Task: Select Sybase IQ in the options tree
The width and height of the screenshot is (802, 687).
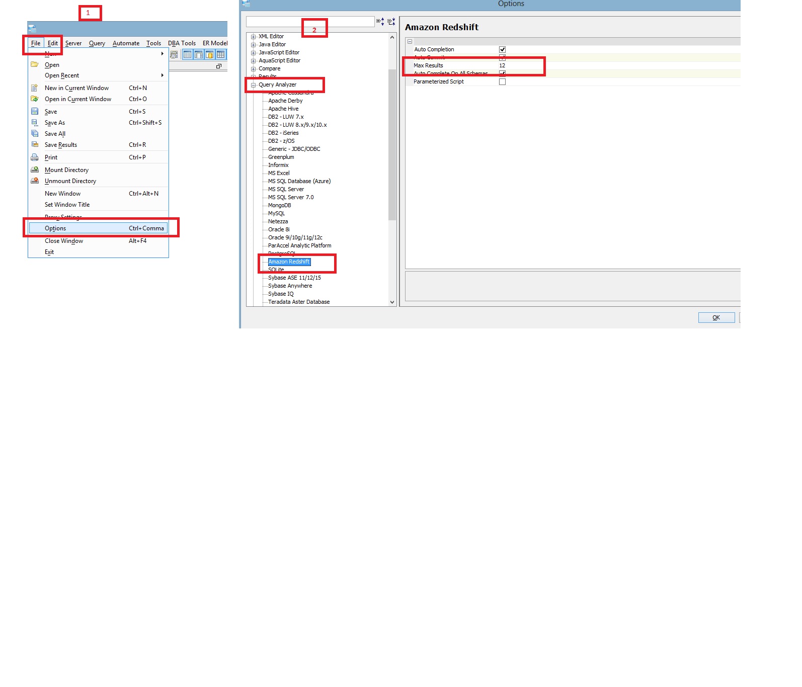Action: 281,294
